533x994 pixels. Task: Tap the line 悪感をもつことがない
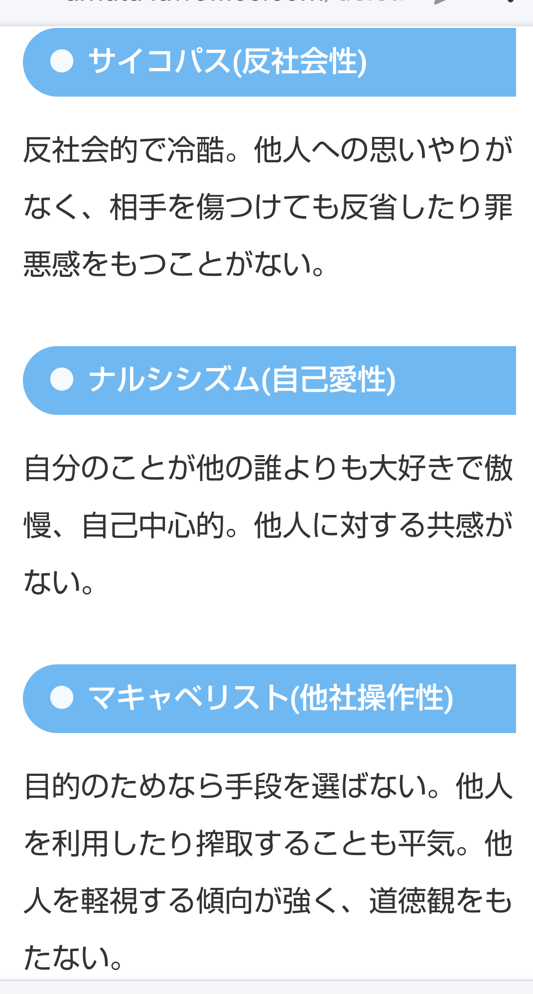(x=174, y=263)
